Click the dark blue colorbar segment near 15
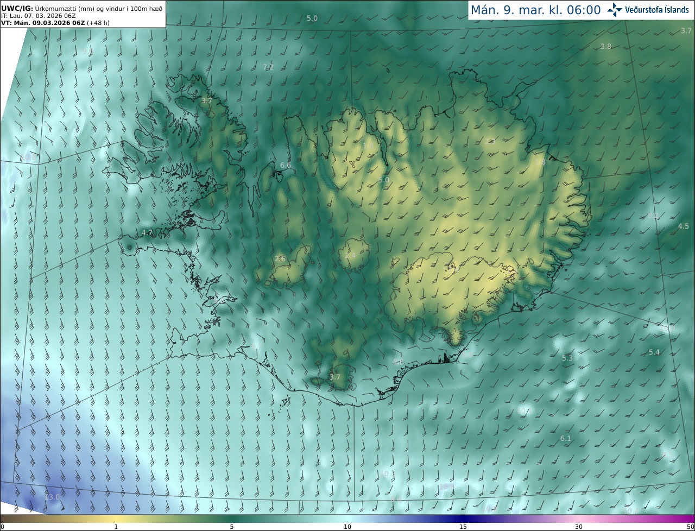Image resolution: width=695 pixels, height=531 pixels. pyautogui.click(x=463, y=519)
